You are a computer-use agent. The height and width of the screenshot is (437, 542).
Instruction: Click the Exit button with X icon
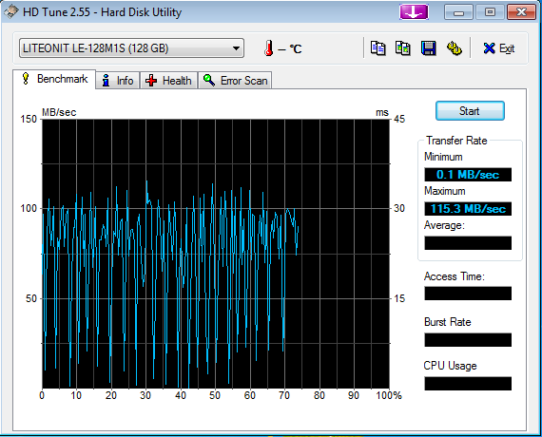(x=499, y=48)
